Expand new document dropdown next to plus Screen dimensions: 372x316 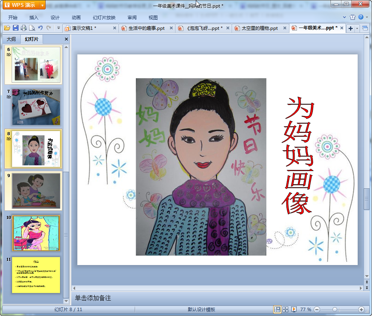coord(357,28)
